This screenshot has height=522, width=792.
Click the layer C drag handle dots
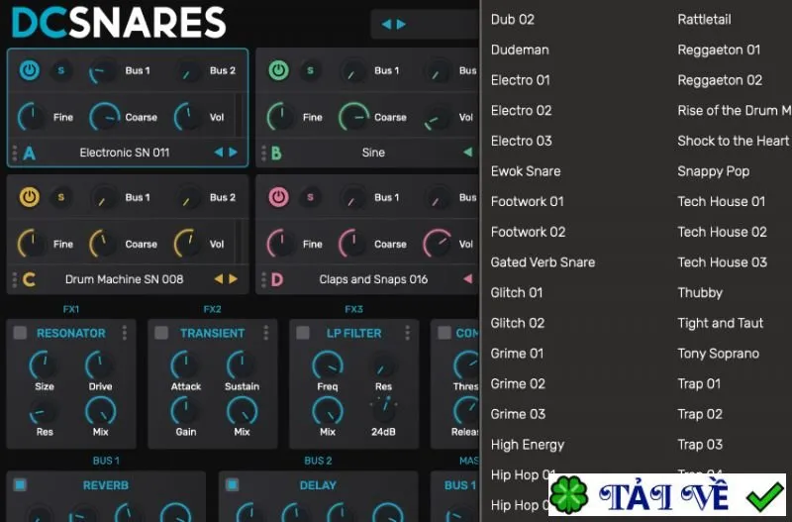click(14, 279)
